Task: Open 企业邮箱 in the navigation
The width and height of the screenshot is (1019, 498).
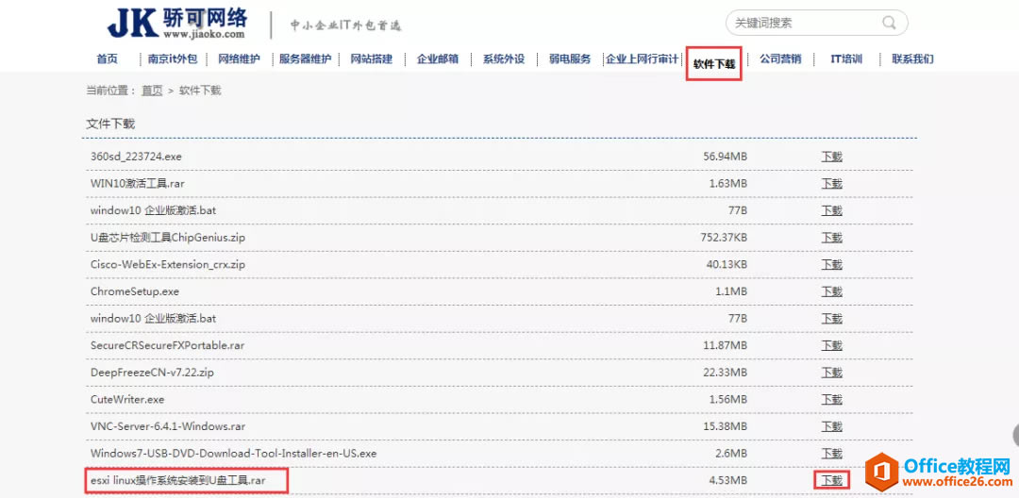Action: pyautogui.click(x=438, y=59)
